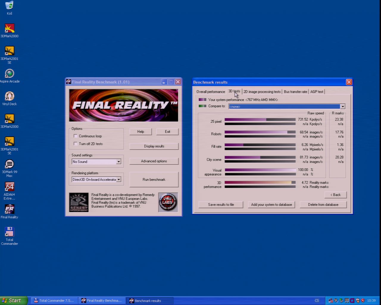Open Advanced options

(x=154, y=161)
